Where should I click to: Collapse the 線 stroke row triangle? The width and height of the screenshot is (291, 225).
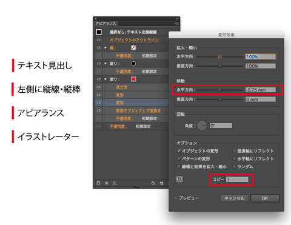click(x=105, y=48)
